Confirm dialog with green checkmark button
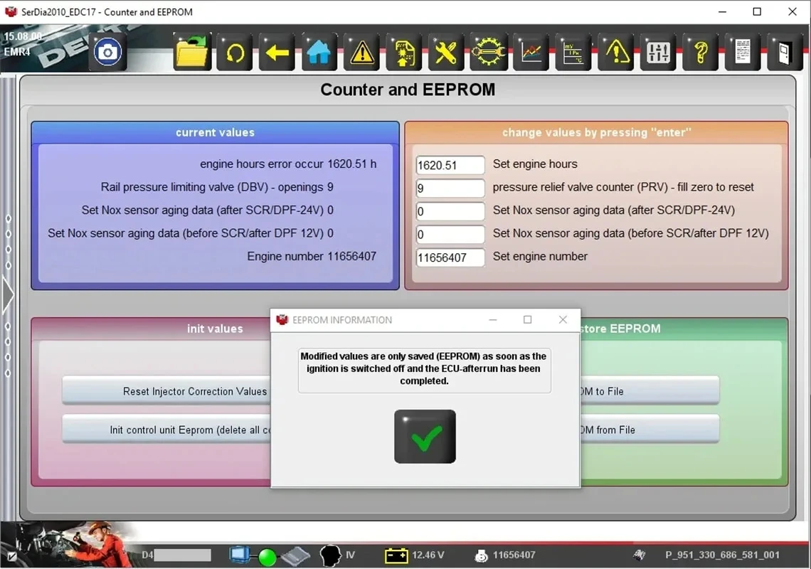The width and height of the screenshot is (811, 569). (x=425, y=437)
